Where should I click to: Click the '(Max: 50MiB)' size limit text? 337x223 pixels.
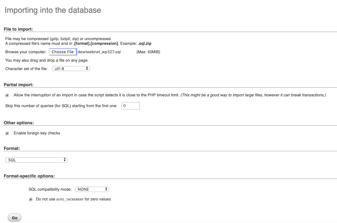pyautogui.click(x=148, y=52)
